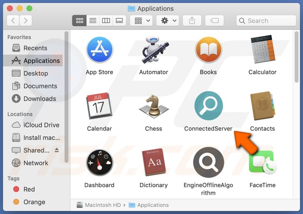Click the App Store label text

(x=99, y=72)
